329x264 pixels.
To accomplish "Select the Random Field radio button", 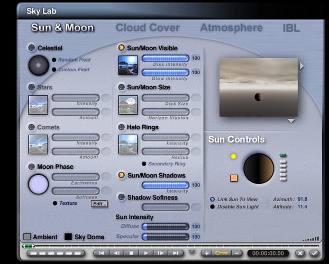I will click(54, 60).
